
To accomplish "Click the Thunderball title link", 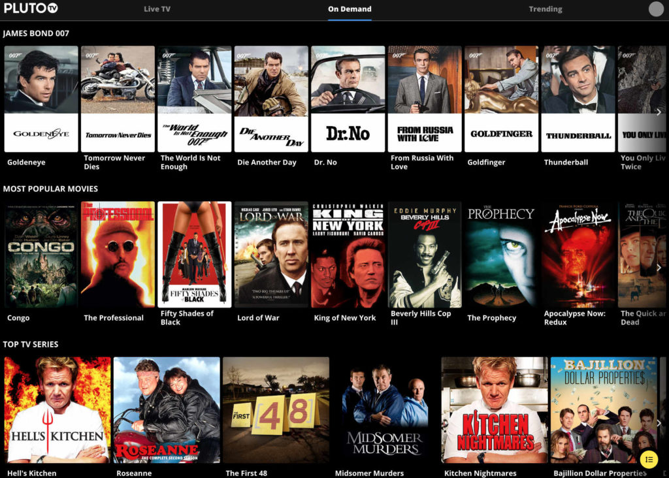I will 566,163.
